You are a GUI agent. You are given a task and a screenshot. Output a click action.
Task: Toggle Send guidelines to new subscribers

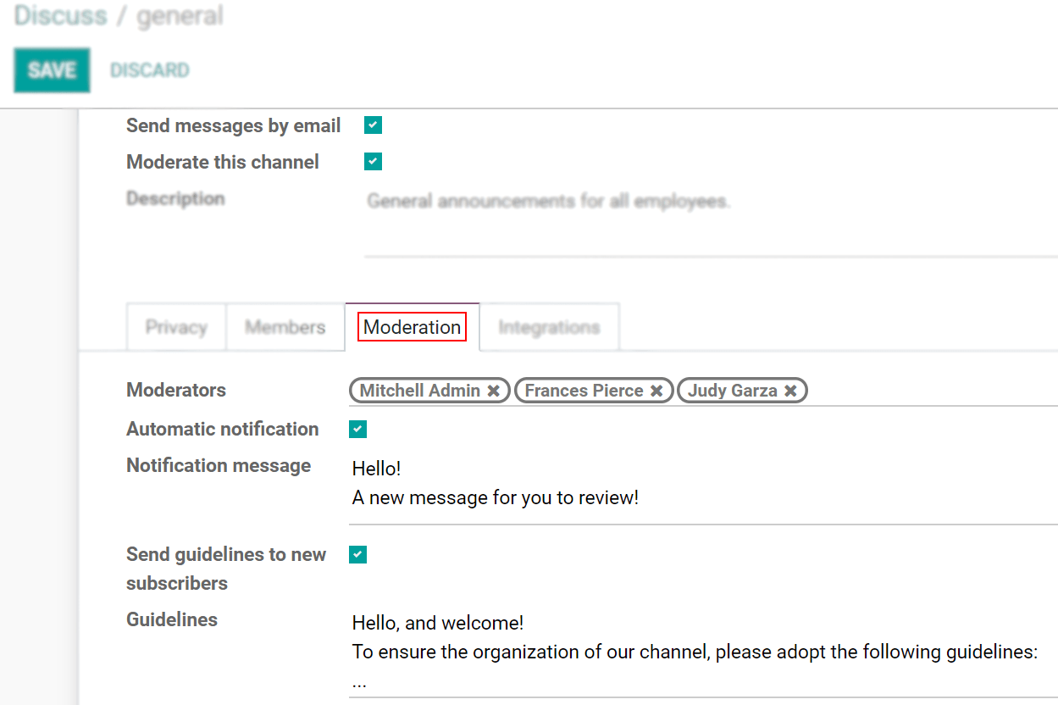[x=358, y=555]
